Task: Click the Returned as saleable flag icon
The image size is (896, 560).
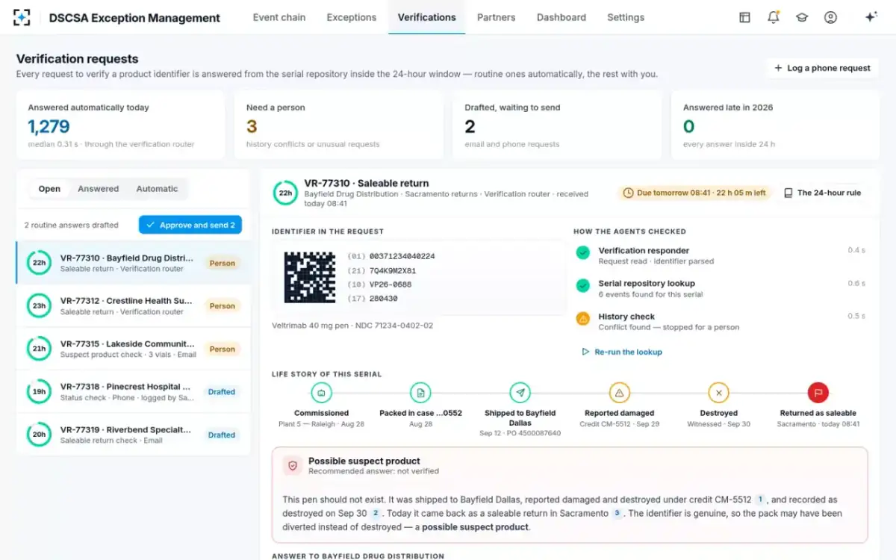Action: (818, 392)
